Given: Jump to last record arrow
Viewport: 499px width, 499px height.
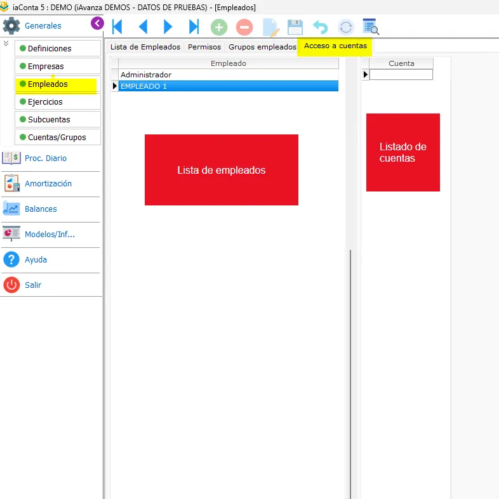Looking at the screenshot, I should 194,27.
